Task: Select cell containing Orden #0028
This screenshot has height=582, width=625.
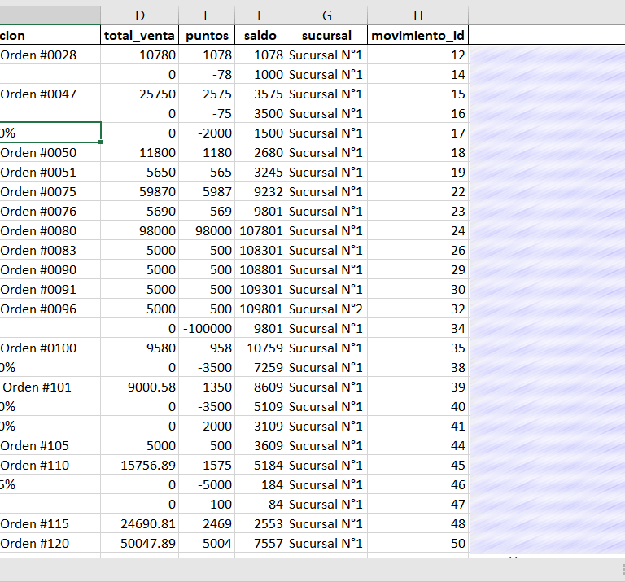Action: coord(50,55)
